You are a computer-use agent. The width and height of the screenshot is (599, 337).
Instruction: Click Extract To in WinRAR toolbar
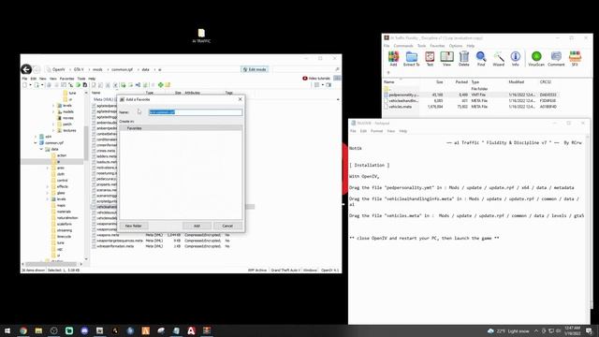click(412, 58)
